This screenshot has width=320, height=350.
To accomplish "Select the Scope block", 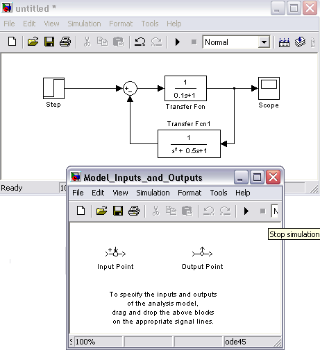I will [x=269, y=88].
